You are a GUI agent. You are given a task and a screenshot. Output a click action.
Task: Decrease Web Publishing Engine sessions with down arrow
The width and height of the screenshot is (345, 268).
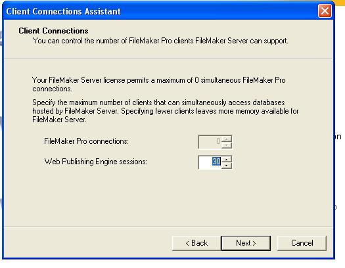(227, 166)
